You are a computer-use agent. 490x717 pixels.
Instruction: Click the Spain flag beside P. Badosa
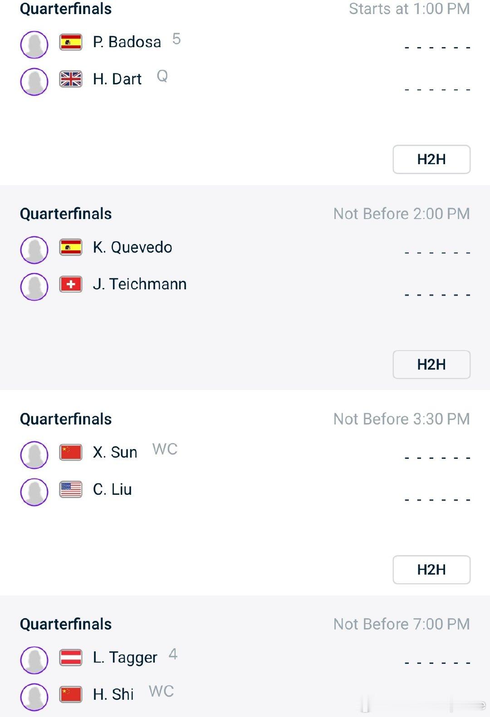pos(71,42)
